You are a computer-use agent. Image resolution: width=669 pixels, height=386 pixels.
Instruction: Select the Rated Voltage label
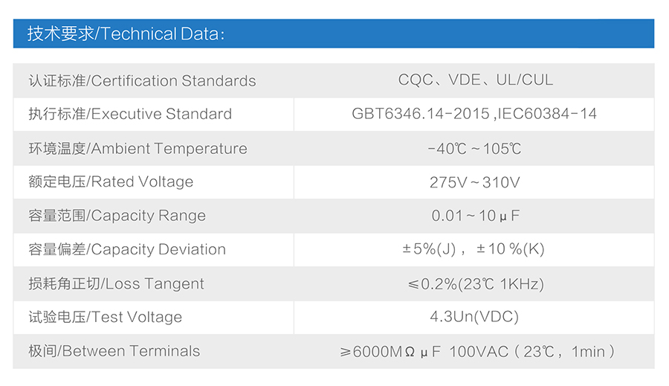(x=111, y=182)
